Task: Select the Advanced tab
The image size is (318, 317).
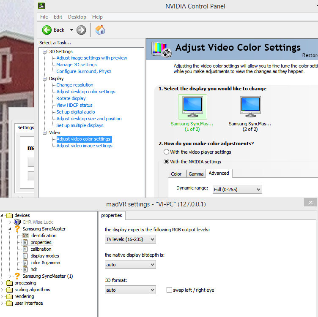Action: click(x=219, y=173)
